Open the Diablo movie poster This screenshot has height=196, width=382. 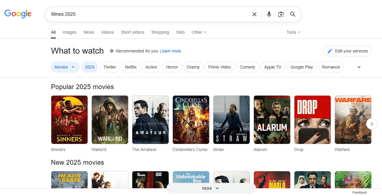(272, 180)
